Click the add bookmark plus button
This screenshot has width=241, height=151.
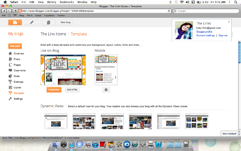(15, 11)
